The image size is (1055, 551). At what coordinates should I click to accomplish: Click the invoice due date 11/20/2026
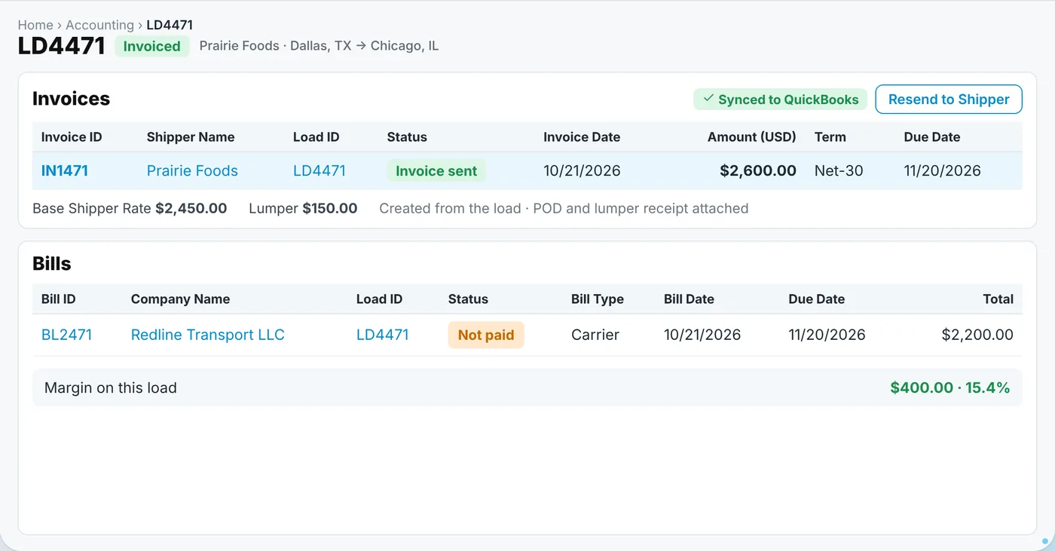[x=943, y=170]
